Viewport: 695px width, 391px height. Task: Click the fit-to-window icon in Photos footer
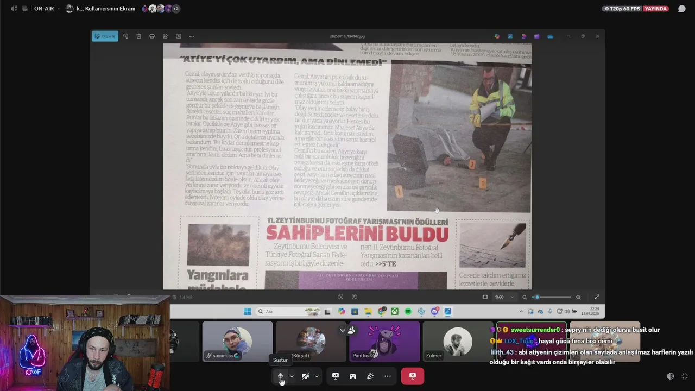coord(340,297)
